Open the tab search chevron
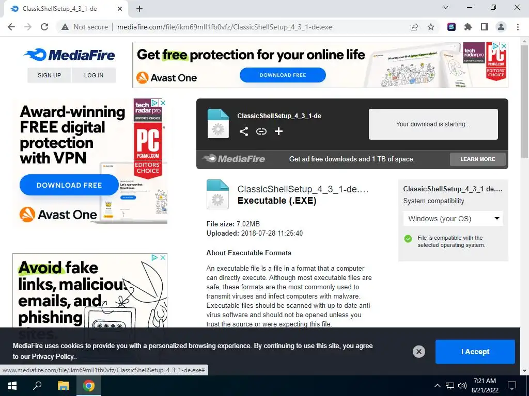The height and width of the screenshot is (396, 529). coord(446,7)
